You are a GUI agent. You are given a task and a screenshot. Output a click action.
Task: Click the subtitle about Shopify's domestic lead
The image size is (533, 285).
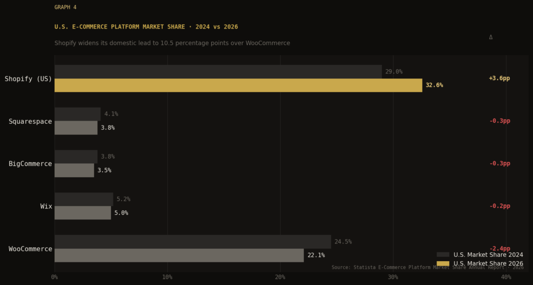pyautogui.click(x=172, y=43)
